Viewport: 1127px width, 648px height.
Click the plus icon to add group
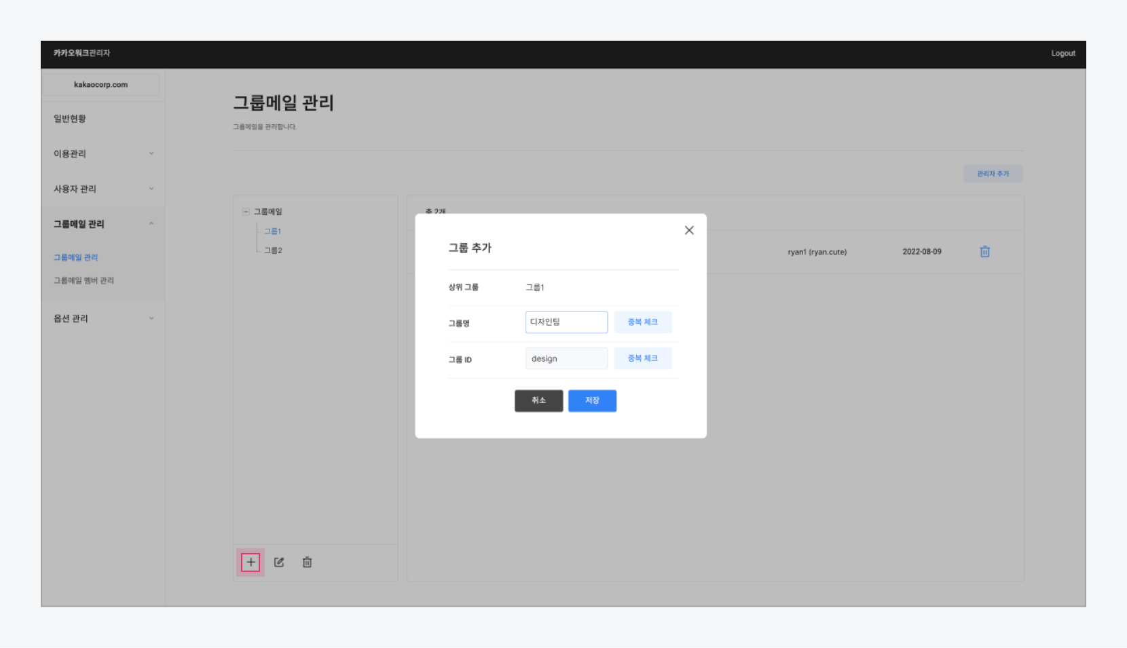coord(251,562)
